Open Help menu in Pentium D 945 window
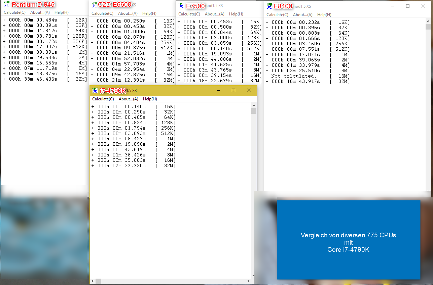The image size is (433, 285). point(62,12)
